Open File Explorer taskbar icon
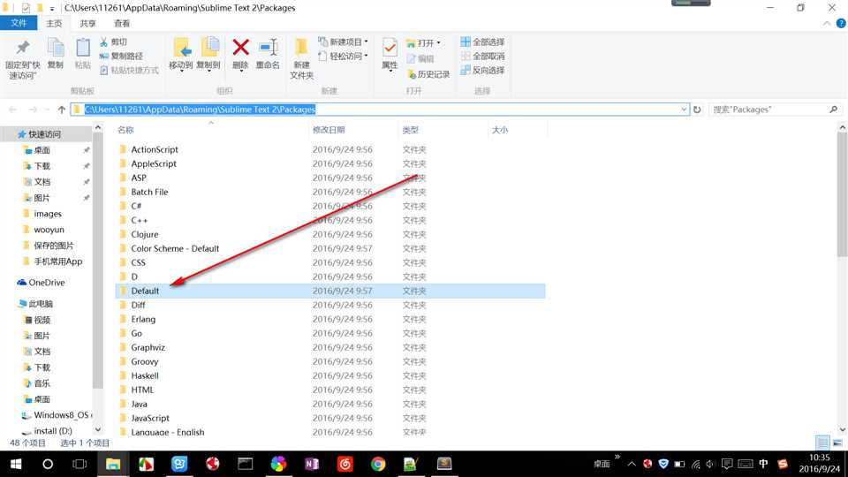 click(x=113, y=464)
